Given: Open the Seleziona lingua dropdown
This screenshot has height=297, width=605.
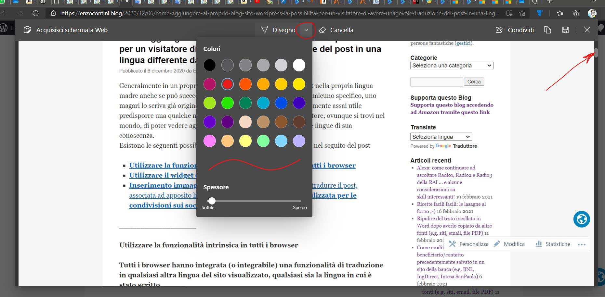Looking at the screenshot, I should 441,137.
